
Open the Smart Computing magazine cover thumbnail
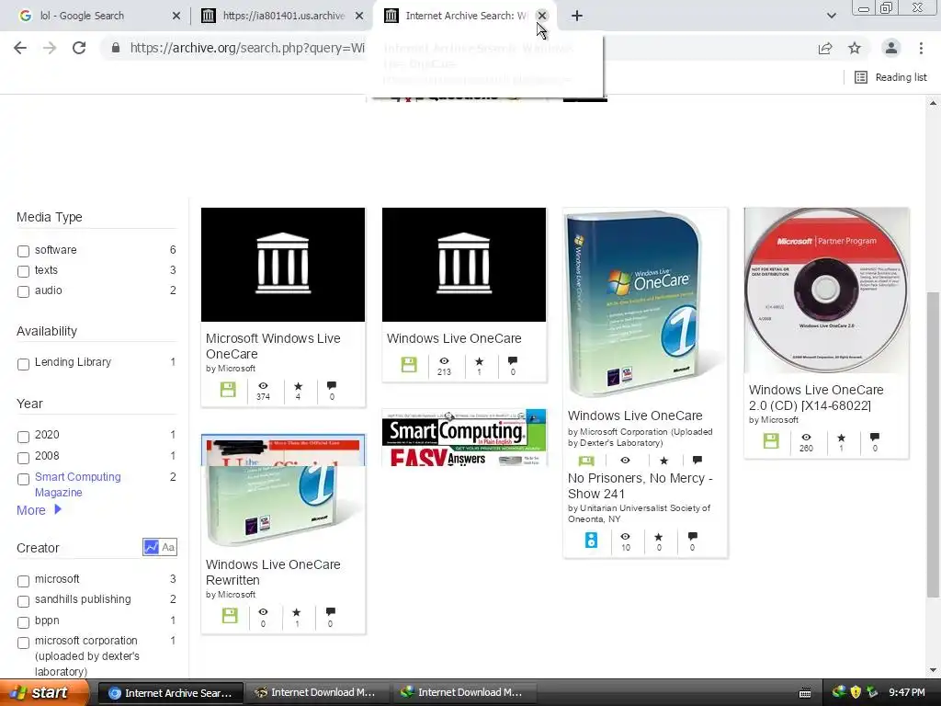point(464,438)
